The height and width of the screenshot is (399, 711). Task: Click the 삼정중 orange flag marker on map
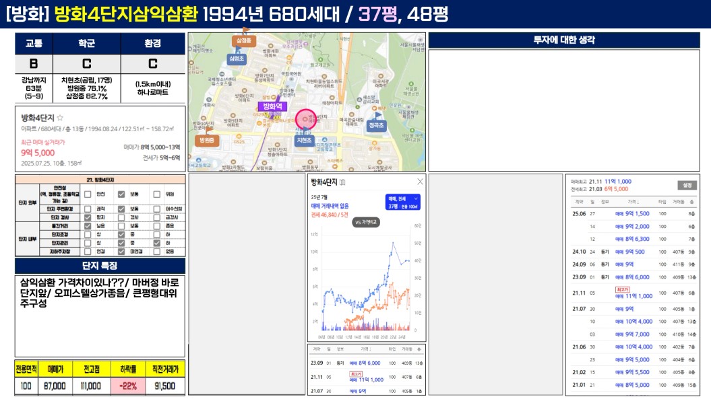243,40
